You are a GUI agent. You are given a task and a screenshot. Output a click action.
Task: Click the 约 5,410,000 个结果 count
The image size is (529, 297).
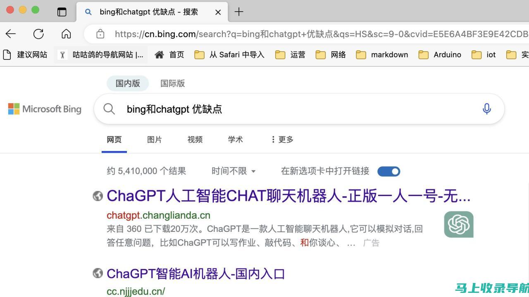click(146, 171)
